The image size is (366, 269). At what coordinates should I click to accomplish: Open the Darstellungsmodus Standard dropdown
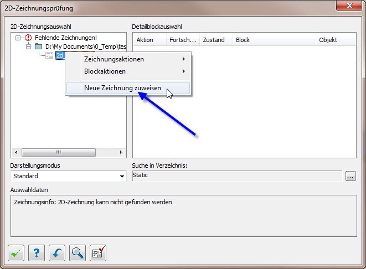pos(69,176)
